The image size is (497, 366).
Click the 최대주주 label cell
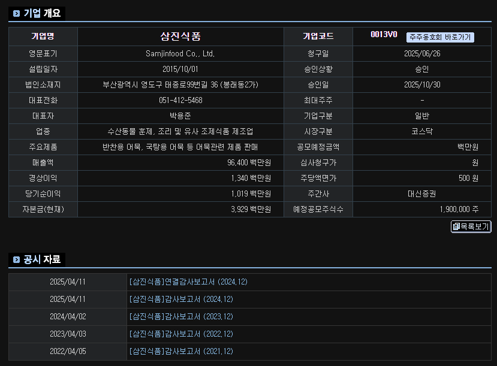[318, 101]
